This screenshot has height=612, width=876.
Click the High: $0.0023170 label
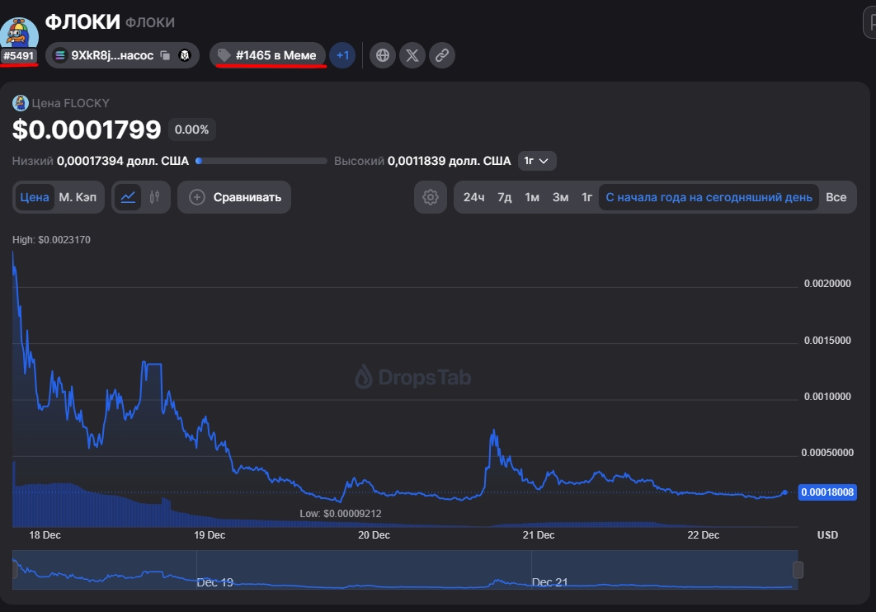coord(51,239)
